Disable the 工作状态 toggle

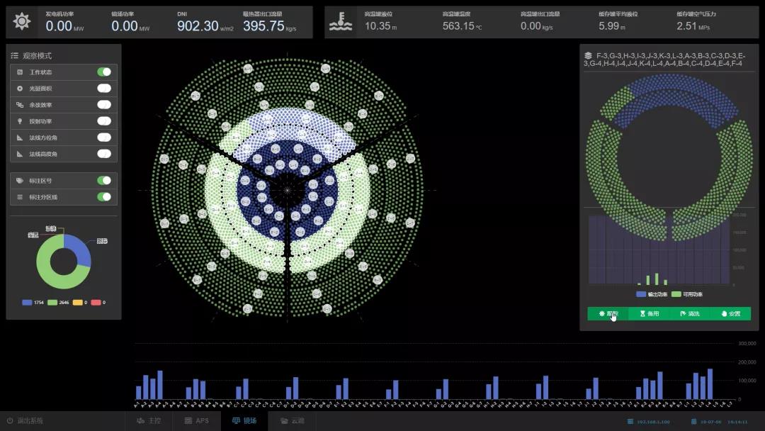104,72
